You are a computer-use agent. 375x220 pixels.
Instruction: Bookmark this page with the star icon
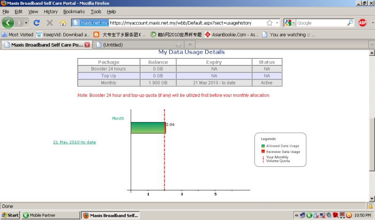[269, 23]
